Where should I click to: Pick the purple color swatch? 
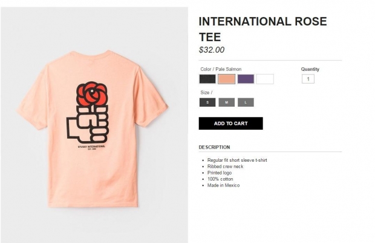coord(246,79)
